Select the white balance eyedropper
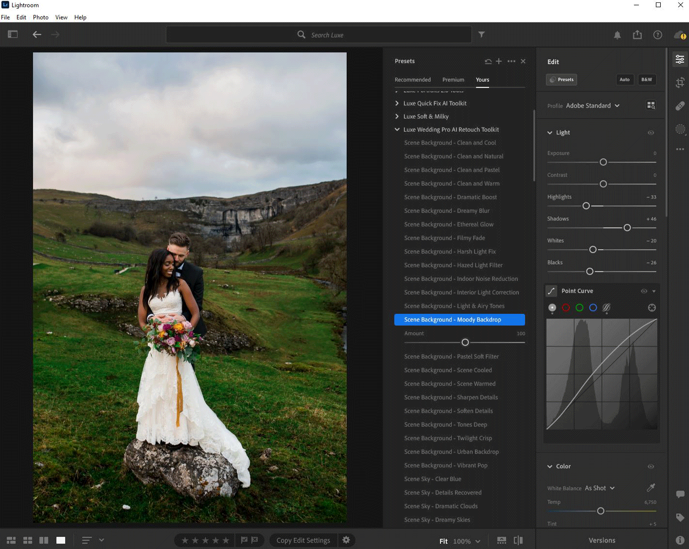This screenshot has width=689, height=549. tap(651, 488)
